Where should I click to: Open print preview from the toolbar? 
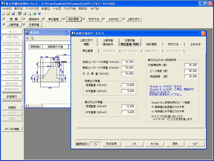[29, 14]
